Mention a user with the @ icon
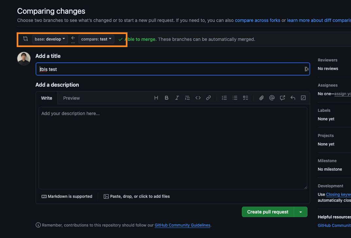 [x=272, y=98]
